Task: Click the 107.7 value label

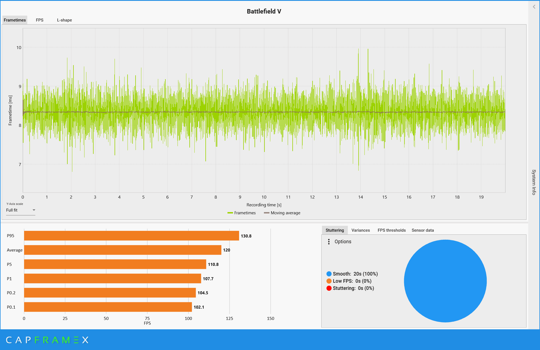Action: [208, 279]
